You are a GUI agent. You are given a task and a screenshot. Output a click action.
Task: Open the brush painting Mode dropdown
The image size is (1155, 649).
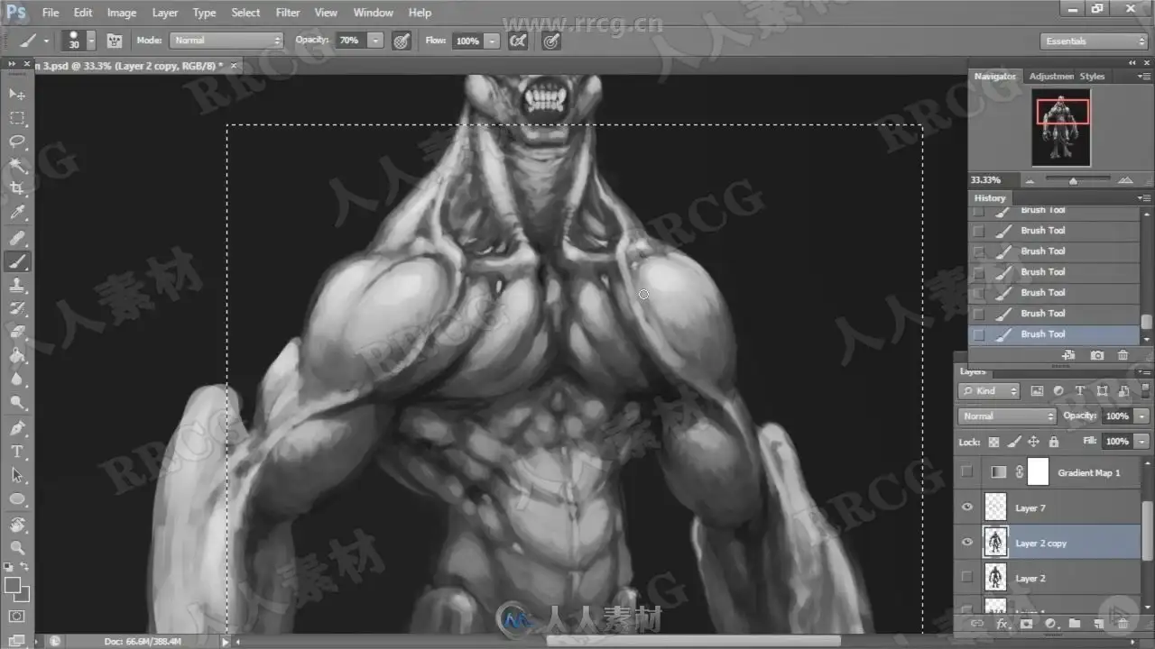(x=226, y=41)
